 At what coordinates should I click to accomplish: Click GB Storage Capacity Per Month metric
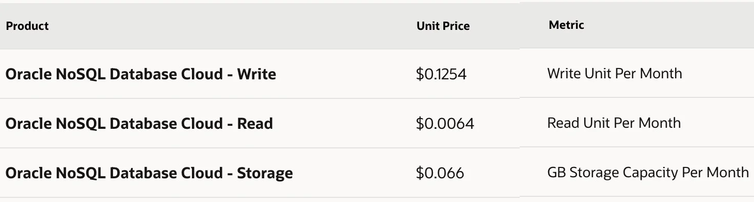pos(648,172)
